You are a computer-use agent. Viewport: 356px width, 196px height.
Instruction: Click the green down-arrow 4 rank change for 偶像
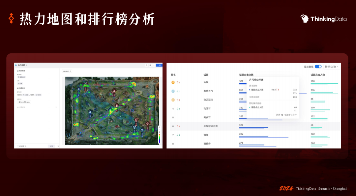pyautogui.click(x=178, y=135)
